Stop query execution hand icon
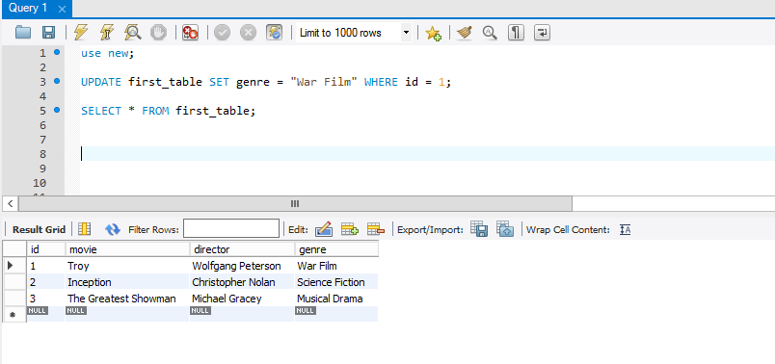This screenshot has height=364, width=775. [159, 33]
